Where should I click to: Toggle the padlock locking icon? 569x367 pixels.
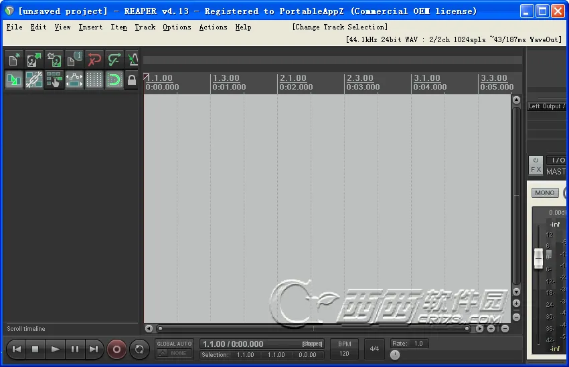point(132,80)
